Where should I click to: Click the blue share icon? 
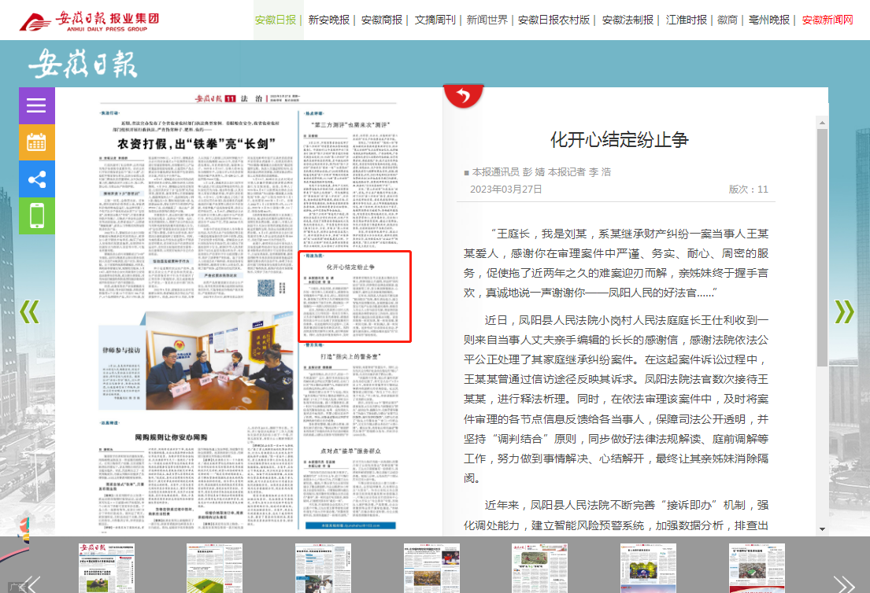point(37,179)
